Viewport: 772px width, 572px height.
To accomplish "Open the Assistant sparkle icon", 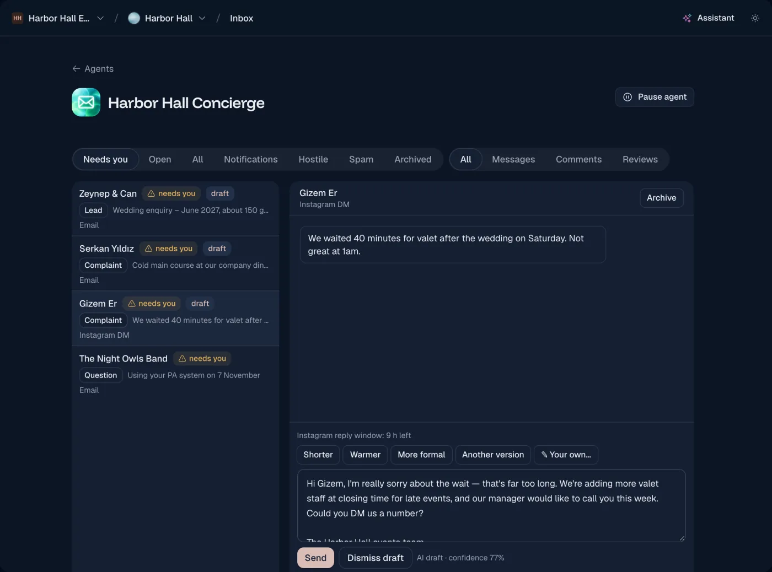I will coord(687,18).
